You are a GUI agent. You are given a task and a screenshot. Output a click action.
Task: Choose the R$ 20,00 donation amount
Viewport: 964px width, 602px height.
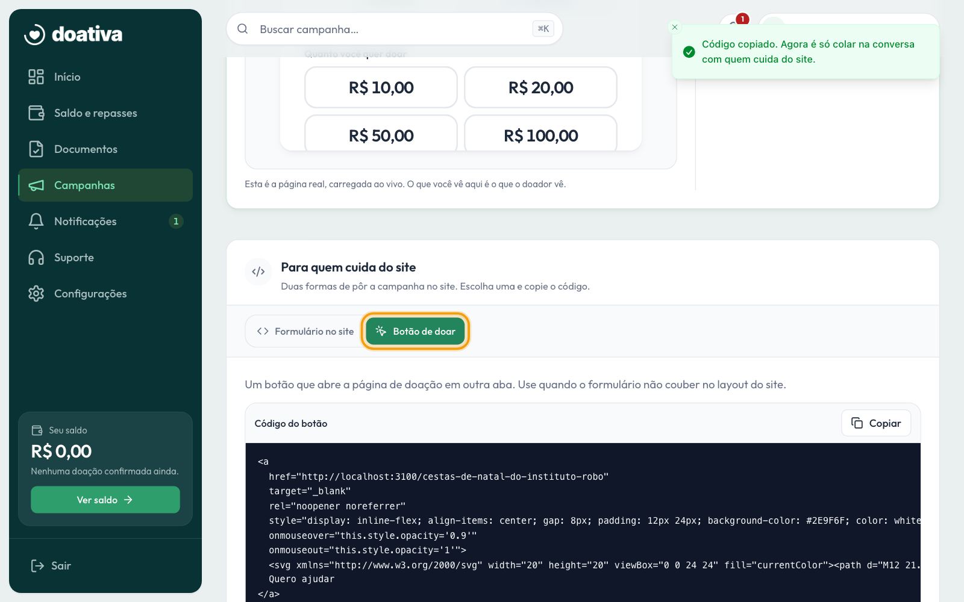(540, 87)
